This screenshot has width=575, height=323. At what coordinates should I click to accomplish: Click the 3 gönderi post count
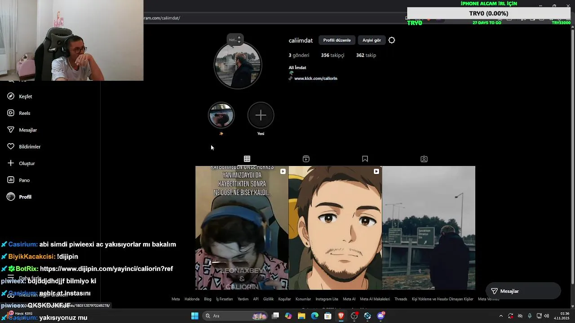coord(299,55)
